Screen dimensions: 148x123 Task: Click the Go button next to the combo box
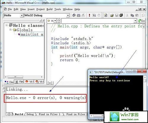pos(141,21)
